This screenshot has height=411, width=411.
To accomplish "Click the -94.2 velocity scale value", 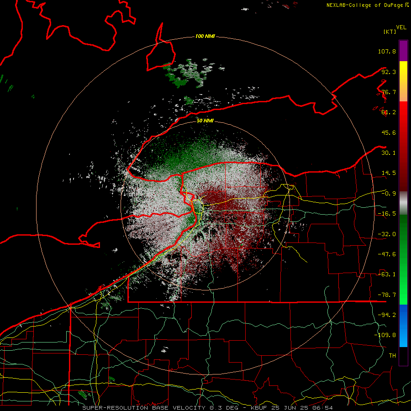I will (x=387, y=315).
